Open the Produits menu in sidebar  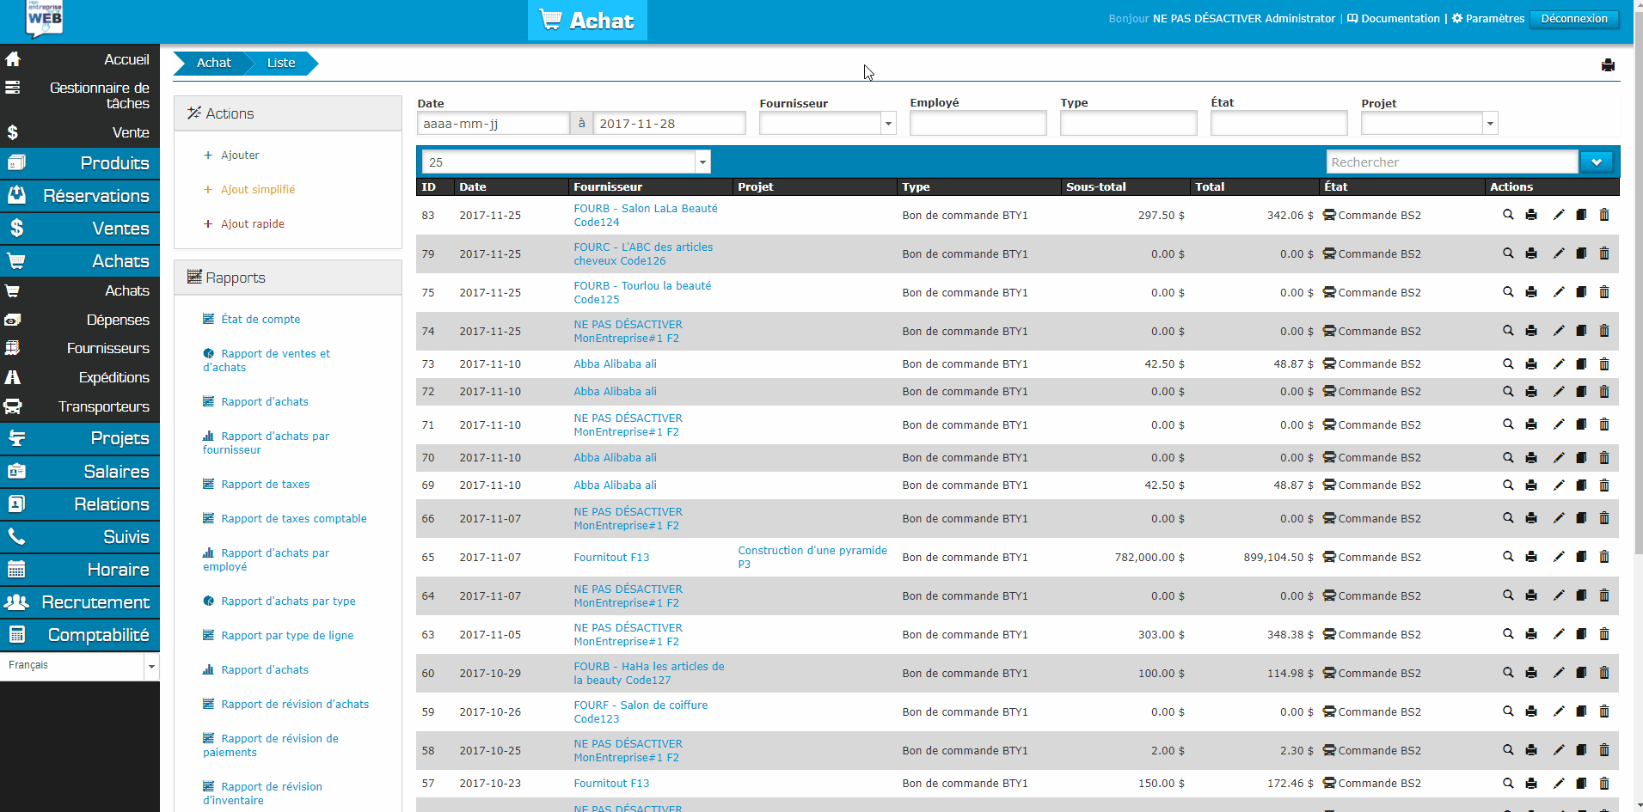pos(80,163)
